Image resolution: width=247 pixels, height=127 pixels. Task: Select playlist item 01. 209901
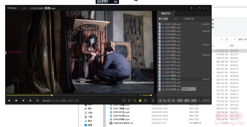coord(184,24)
